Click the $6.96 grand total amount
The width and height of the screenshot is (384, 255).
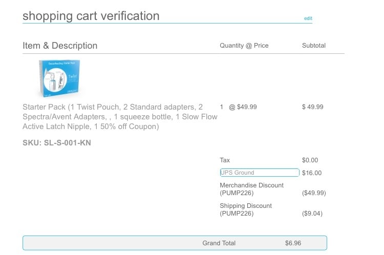293,243
